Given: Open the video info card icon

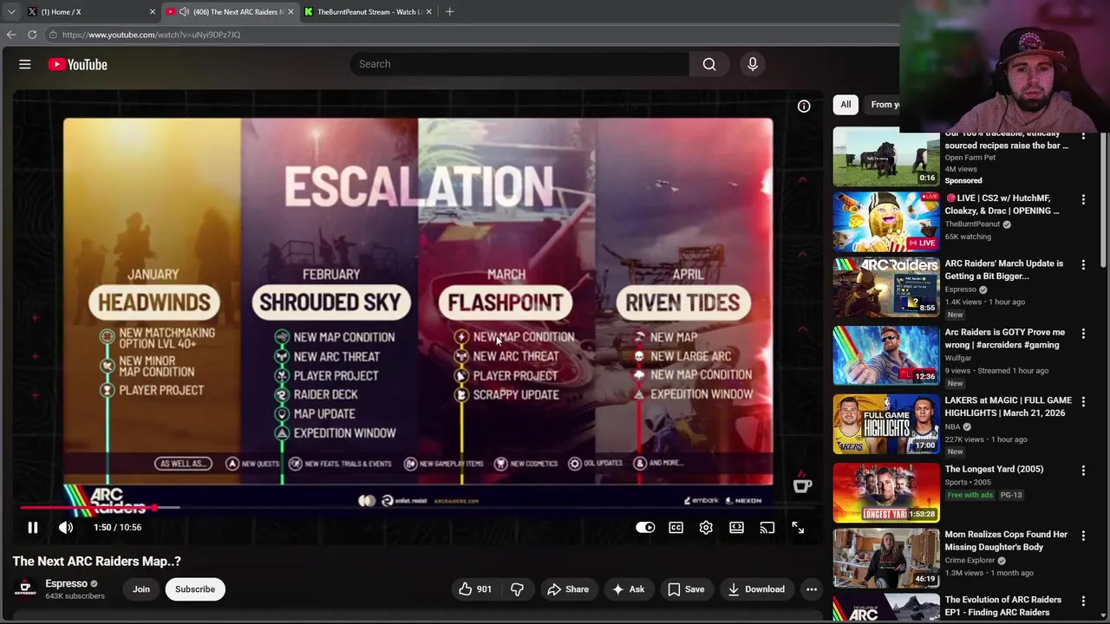Looking at the screenshot, I should 804,106.
